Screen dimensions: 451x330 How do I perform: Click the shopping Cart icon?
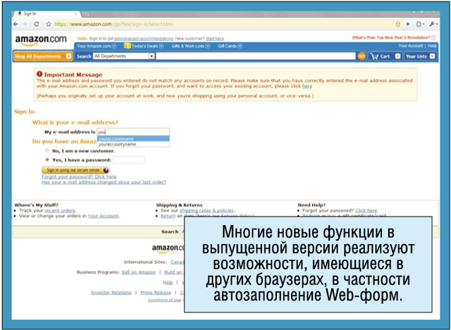374,56
